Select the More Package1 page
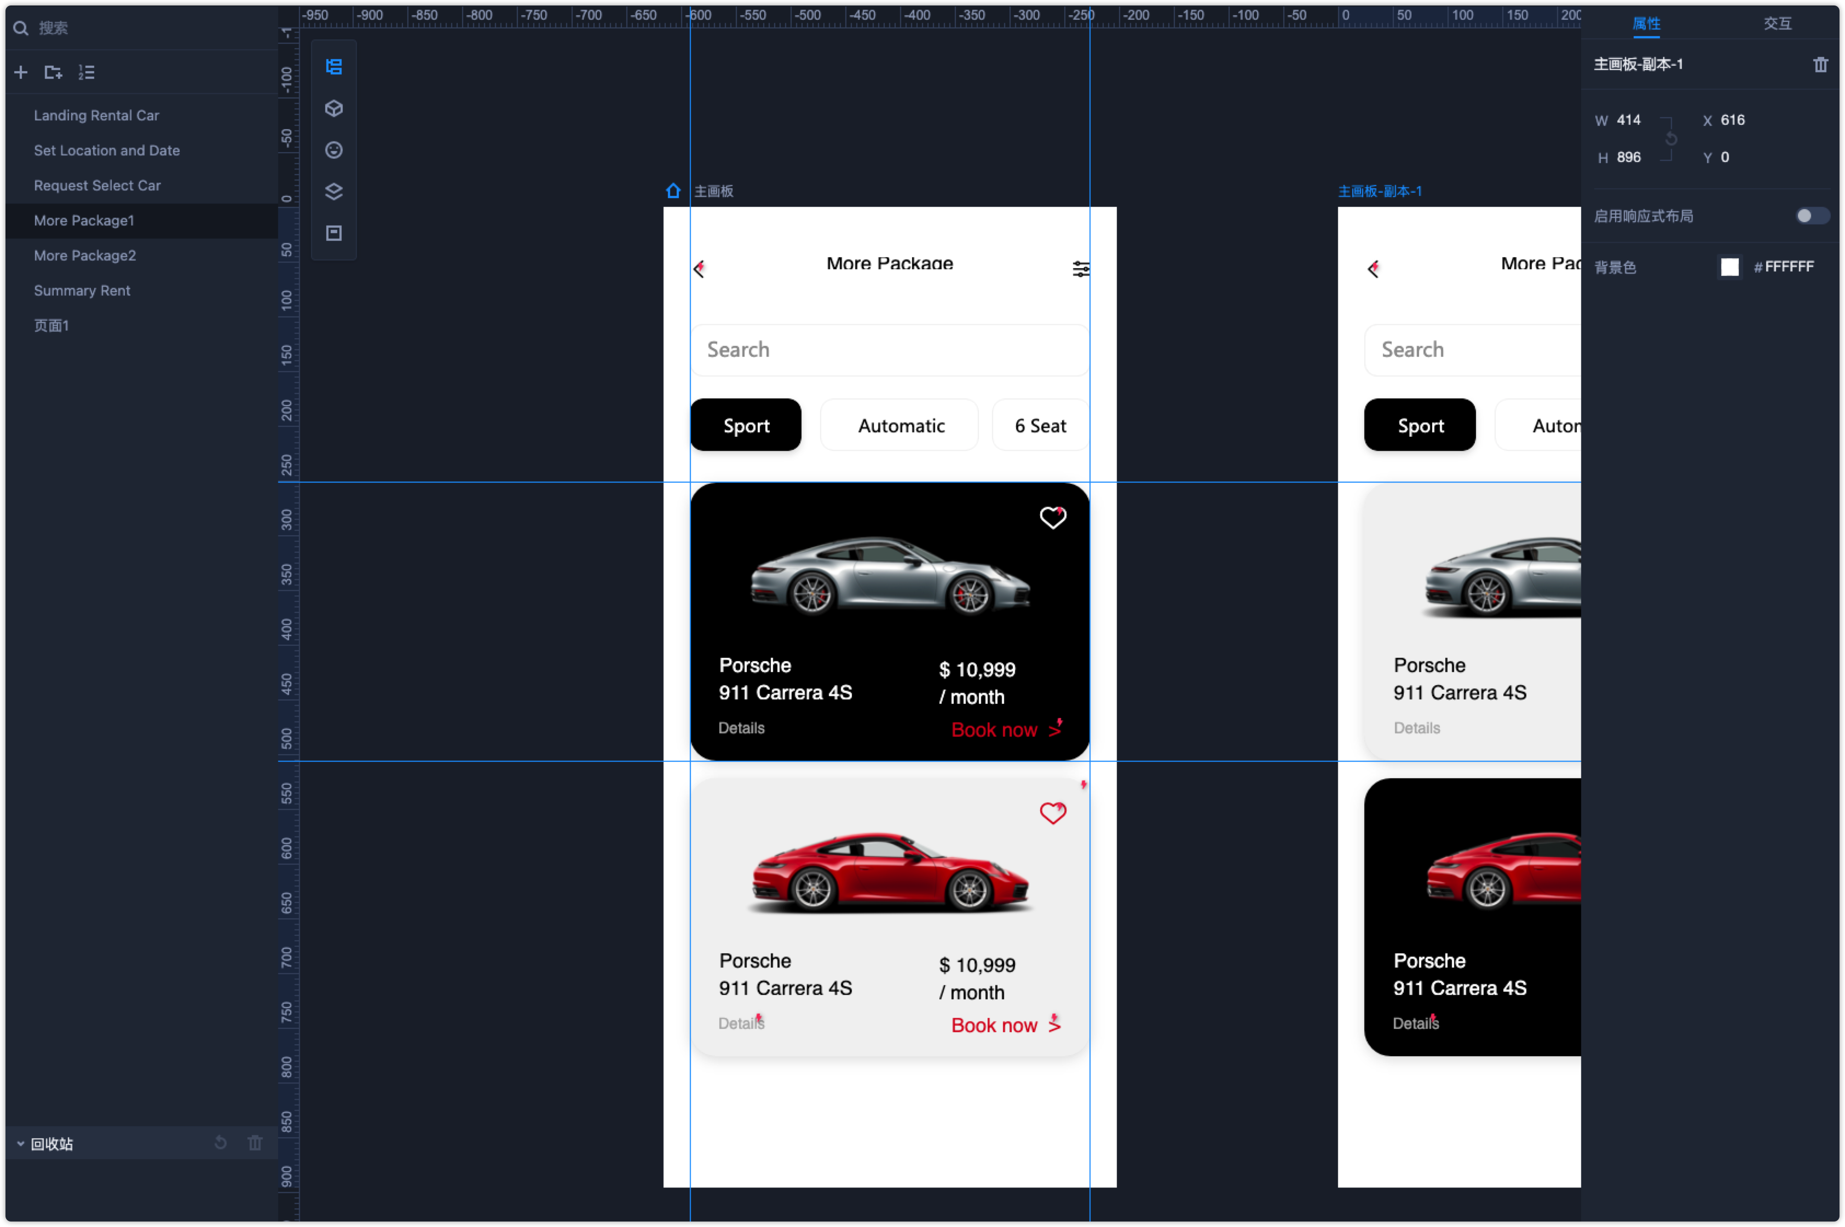 pos(142,221)
